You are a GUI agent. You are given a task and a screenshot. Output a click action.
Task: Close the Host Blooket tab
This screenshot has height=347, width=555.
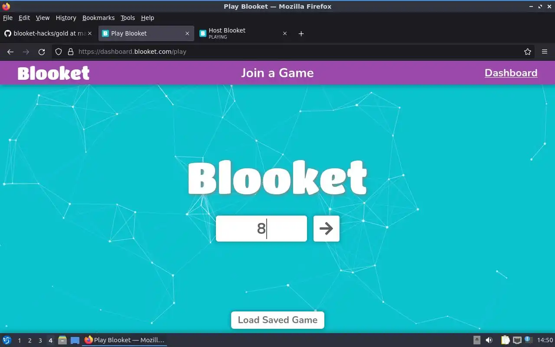pyautogui.click(x=285, y=33)
